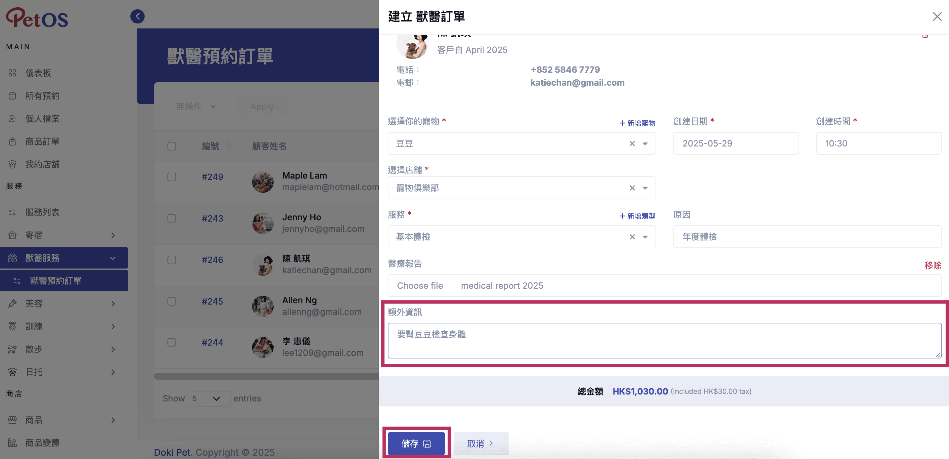The image size is (949, 459).
Task: Open 所有預約 in the sidebar
Action: click(x=42, y=96)
